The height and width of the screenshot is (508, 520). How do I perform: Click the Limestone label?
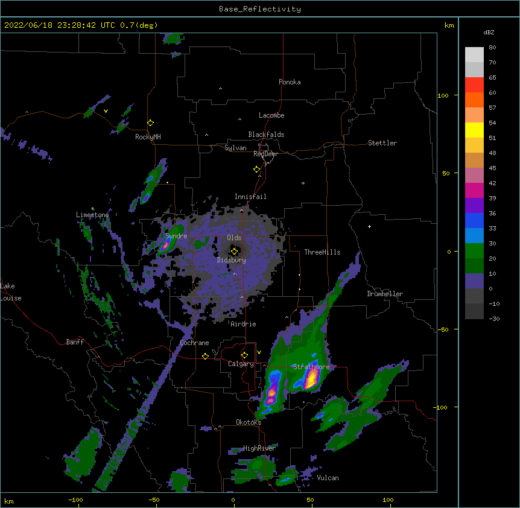92,215
